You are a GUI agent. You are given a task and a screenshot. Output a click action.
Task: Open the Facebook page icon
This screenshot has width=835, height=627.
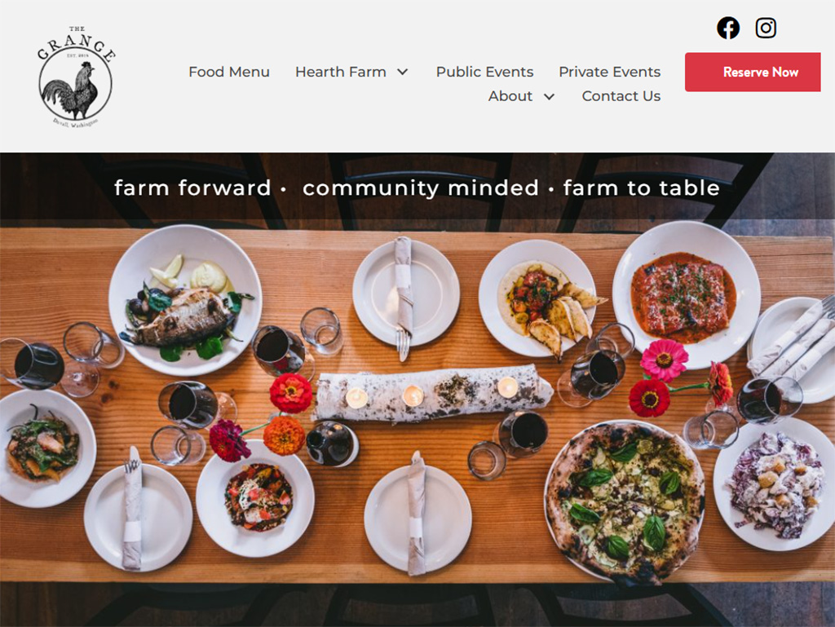(728, 29)
